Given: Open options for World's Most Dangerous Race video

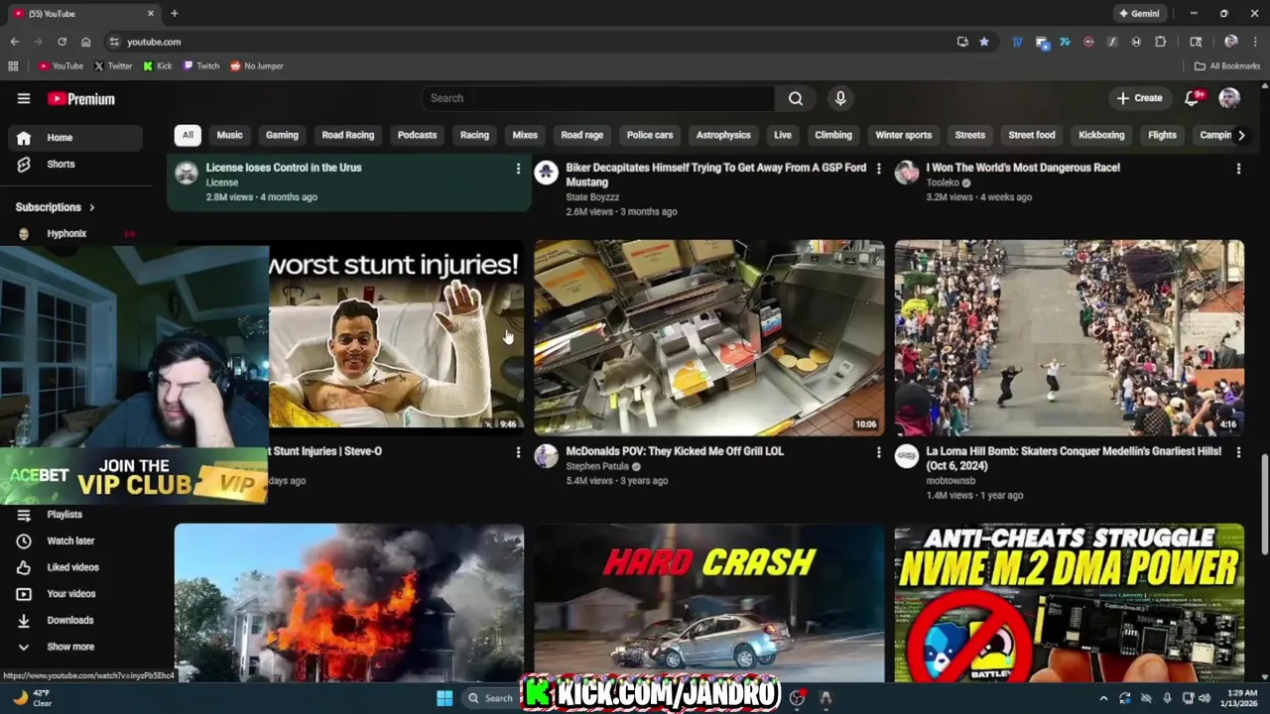Looking at the screenshot, I should (1238, 169).
